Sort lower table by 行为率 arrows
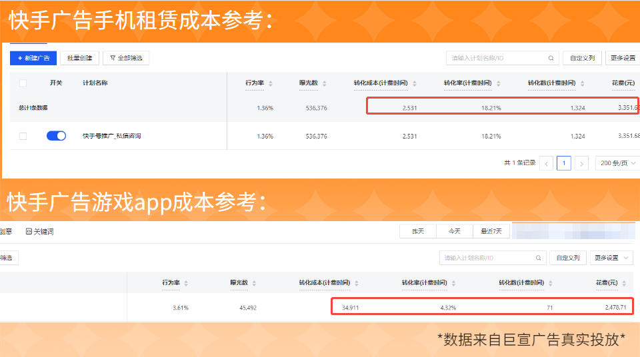 click(186, 283)
